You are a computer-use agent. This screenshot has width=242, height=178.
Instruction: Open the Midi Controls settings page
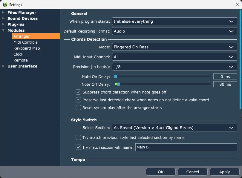tap(25, 42)
